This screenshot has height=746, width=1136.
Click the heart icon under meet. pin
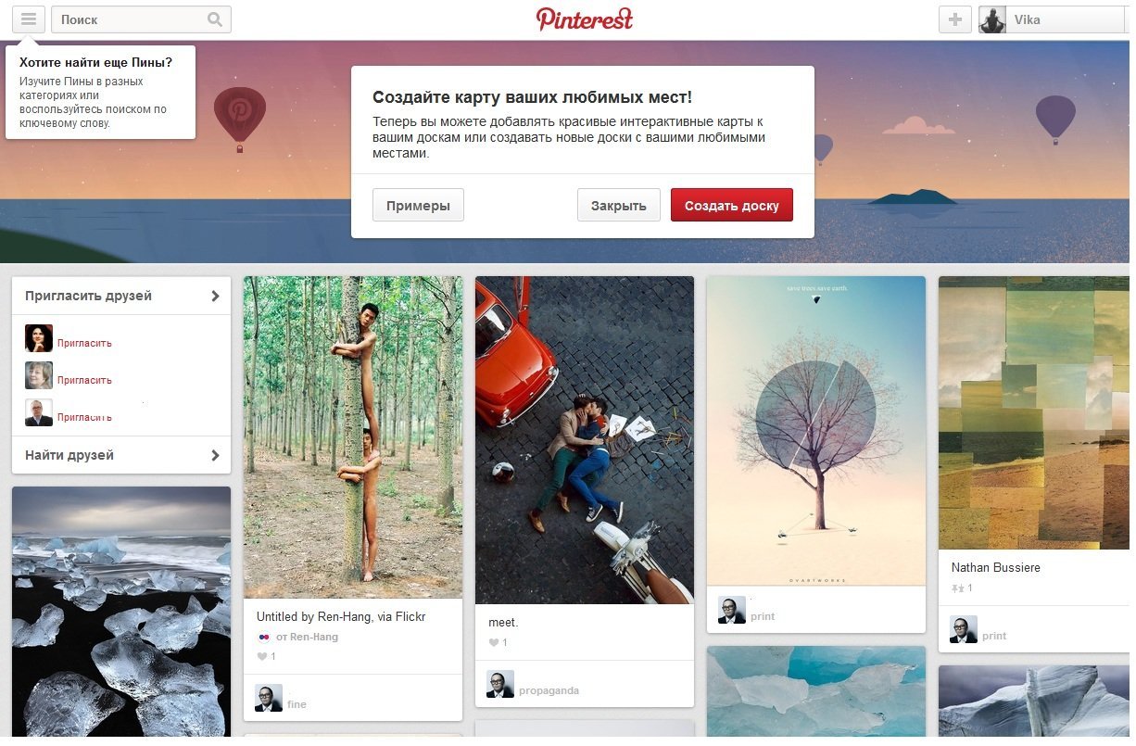tap(494, 642)
